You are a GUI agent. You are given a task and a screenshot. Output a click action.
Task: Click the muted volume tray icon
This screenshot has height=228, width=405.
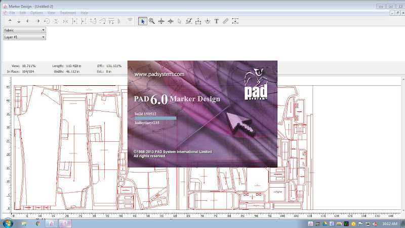click(x=375, y=224)
